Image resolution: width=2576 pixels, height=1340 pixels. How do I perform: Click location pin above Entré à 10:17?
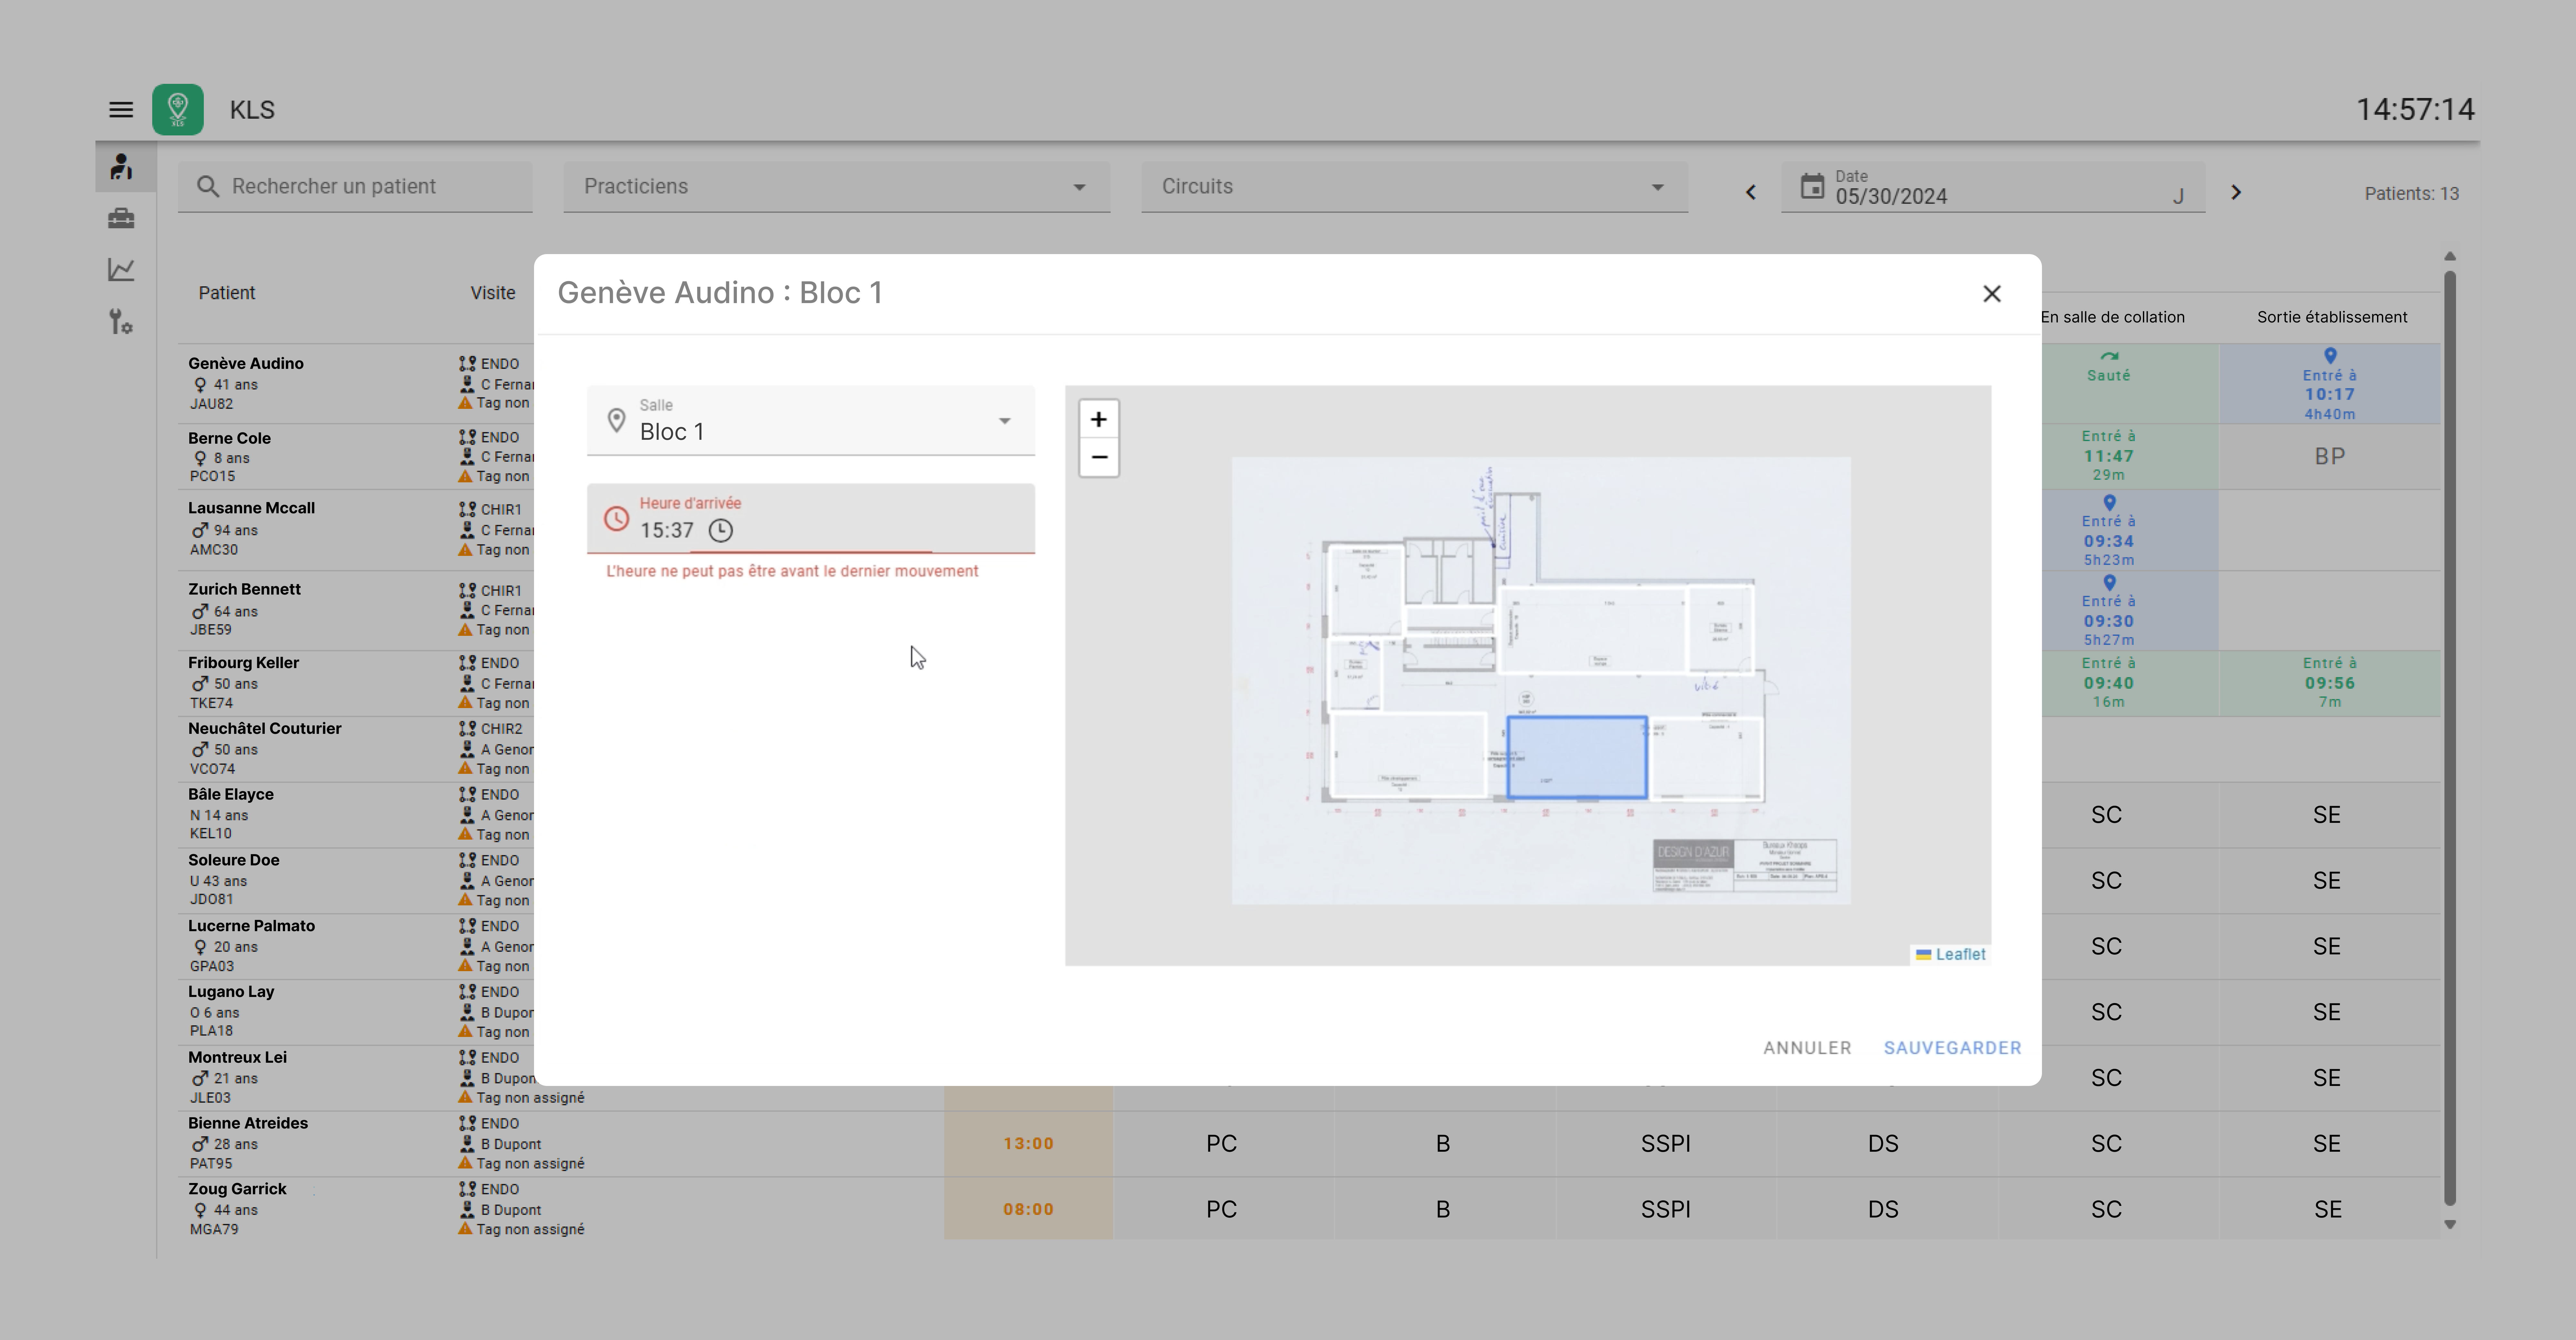[2330, 356]
